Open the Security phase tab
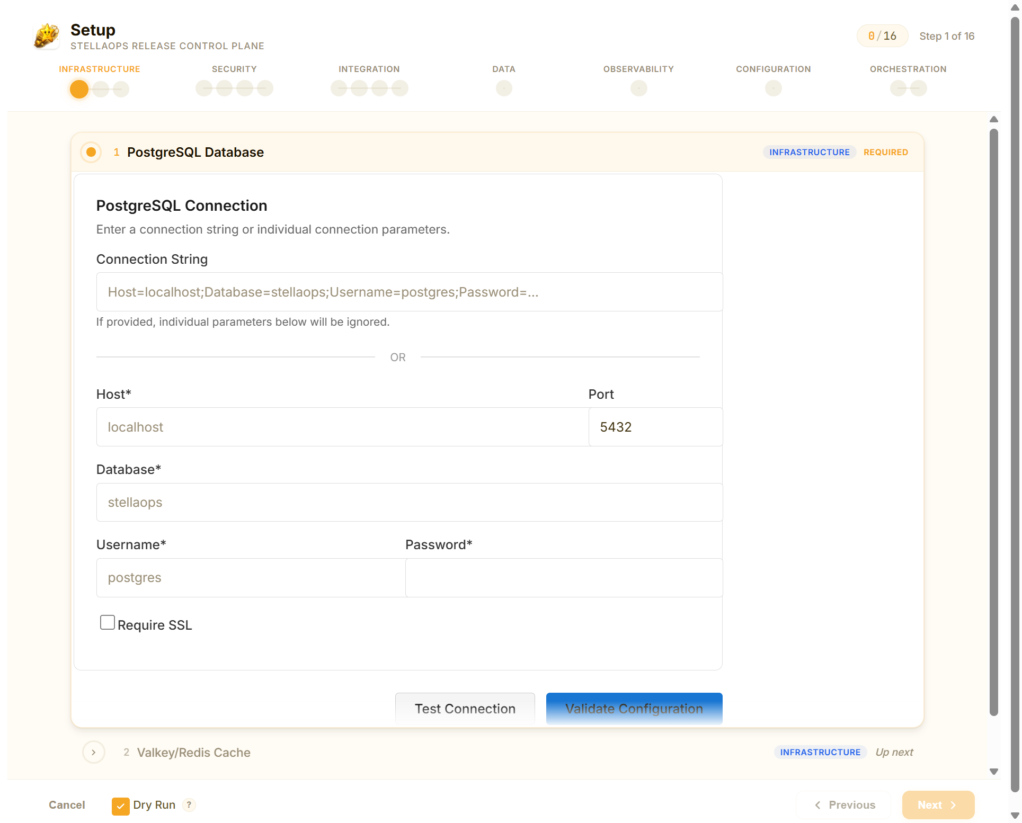The width and height of the screenshot is (1022, 823). [234, 69]
